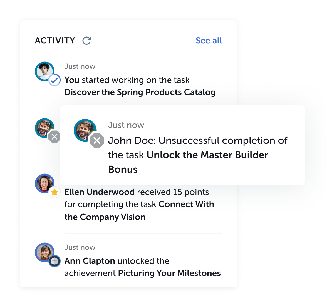Open the Discover the Spring Products Catalog task
The height and width of the screenshot is (308, 327).
click(140, 92)
